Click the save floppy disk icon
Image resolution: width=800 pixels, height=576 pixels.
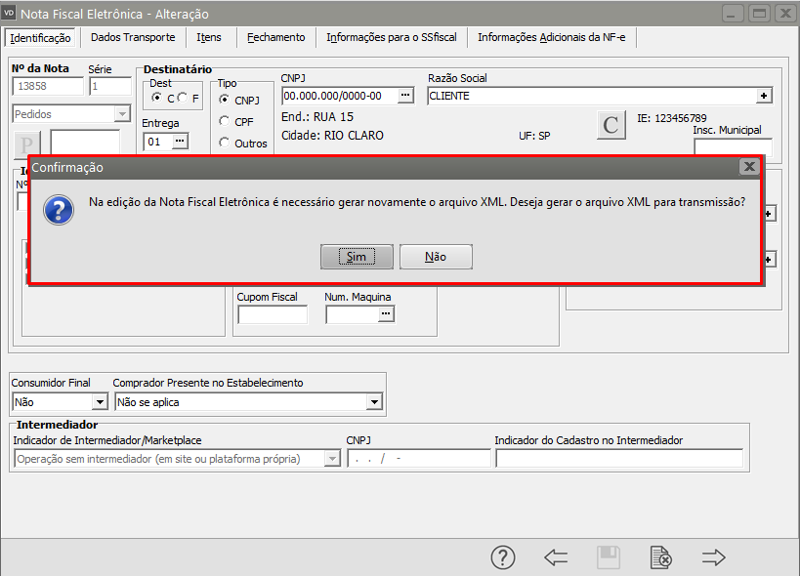[609, 557]
